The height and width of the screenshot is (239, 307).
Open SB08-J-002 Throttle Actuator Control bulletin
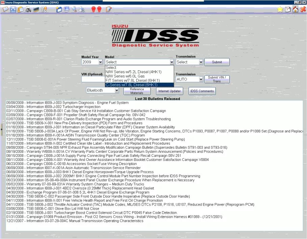point(130,205)
